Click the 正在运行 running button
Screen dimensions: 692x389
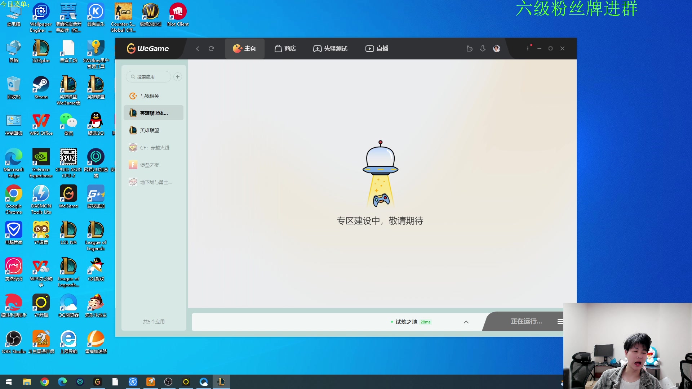pyautogui.click(x=526, y=321)
